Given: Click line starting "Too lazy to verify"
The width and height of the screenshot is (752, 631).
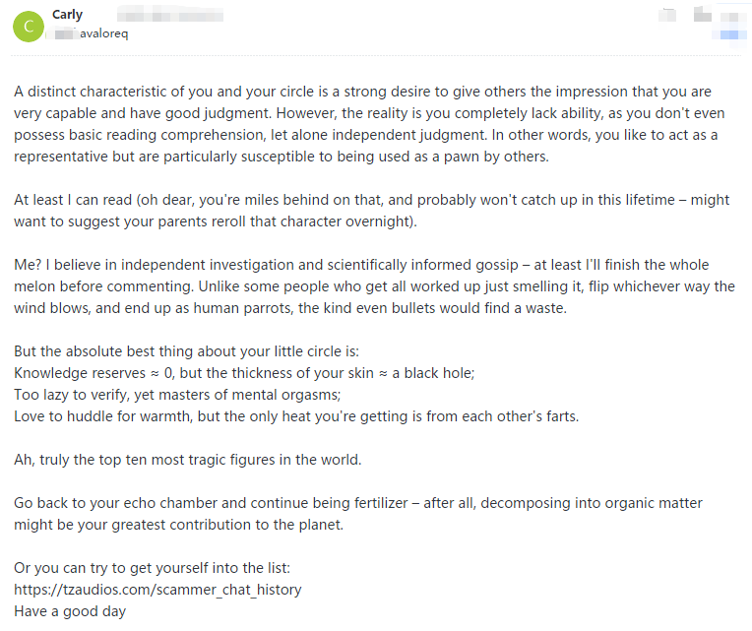Looking at the screenshot, I should [x=177, y=395].
